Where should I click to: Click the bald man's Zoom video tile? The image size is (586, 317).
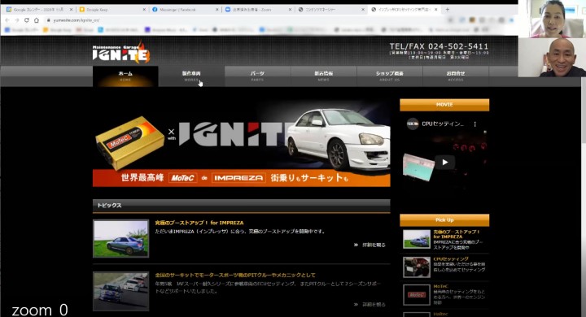point(552,58)
